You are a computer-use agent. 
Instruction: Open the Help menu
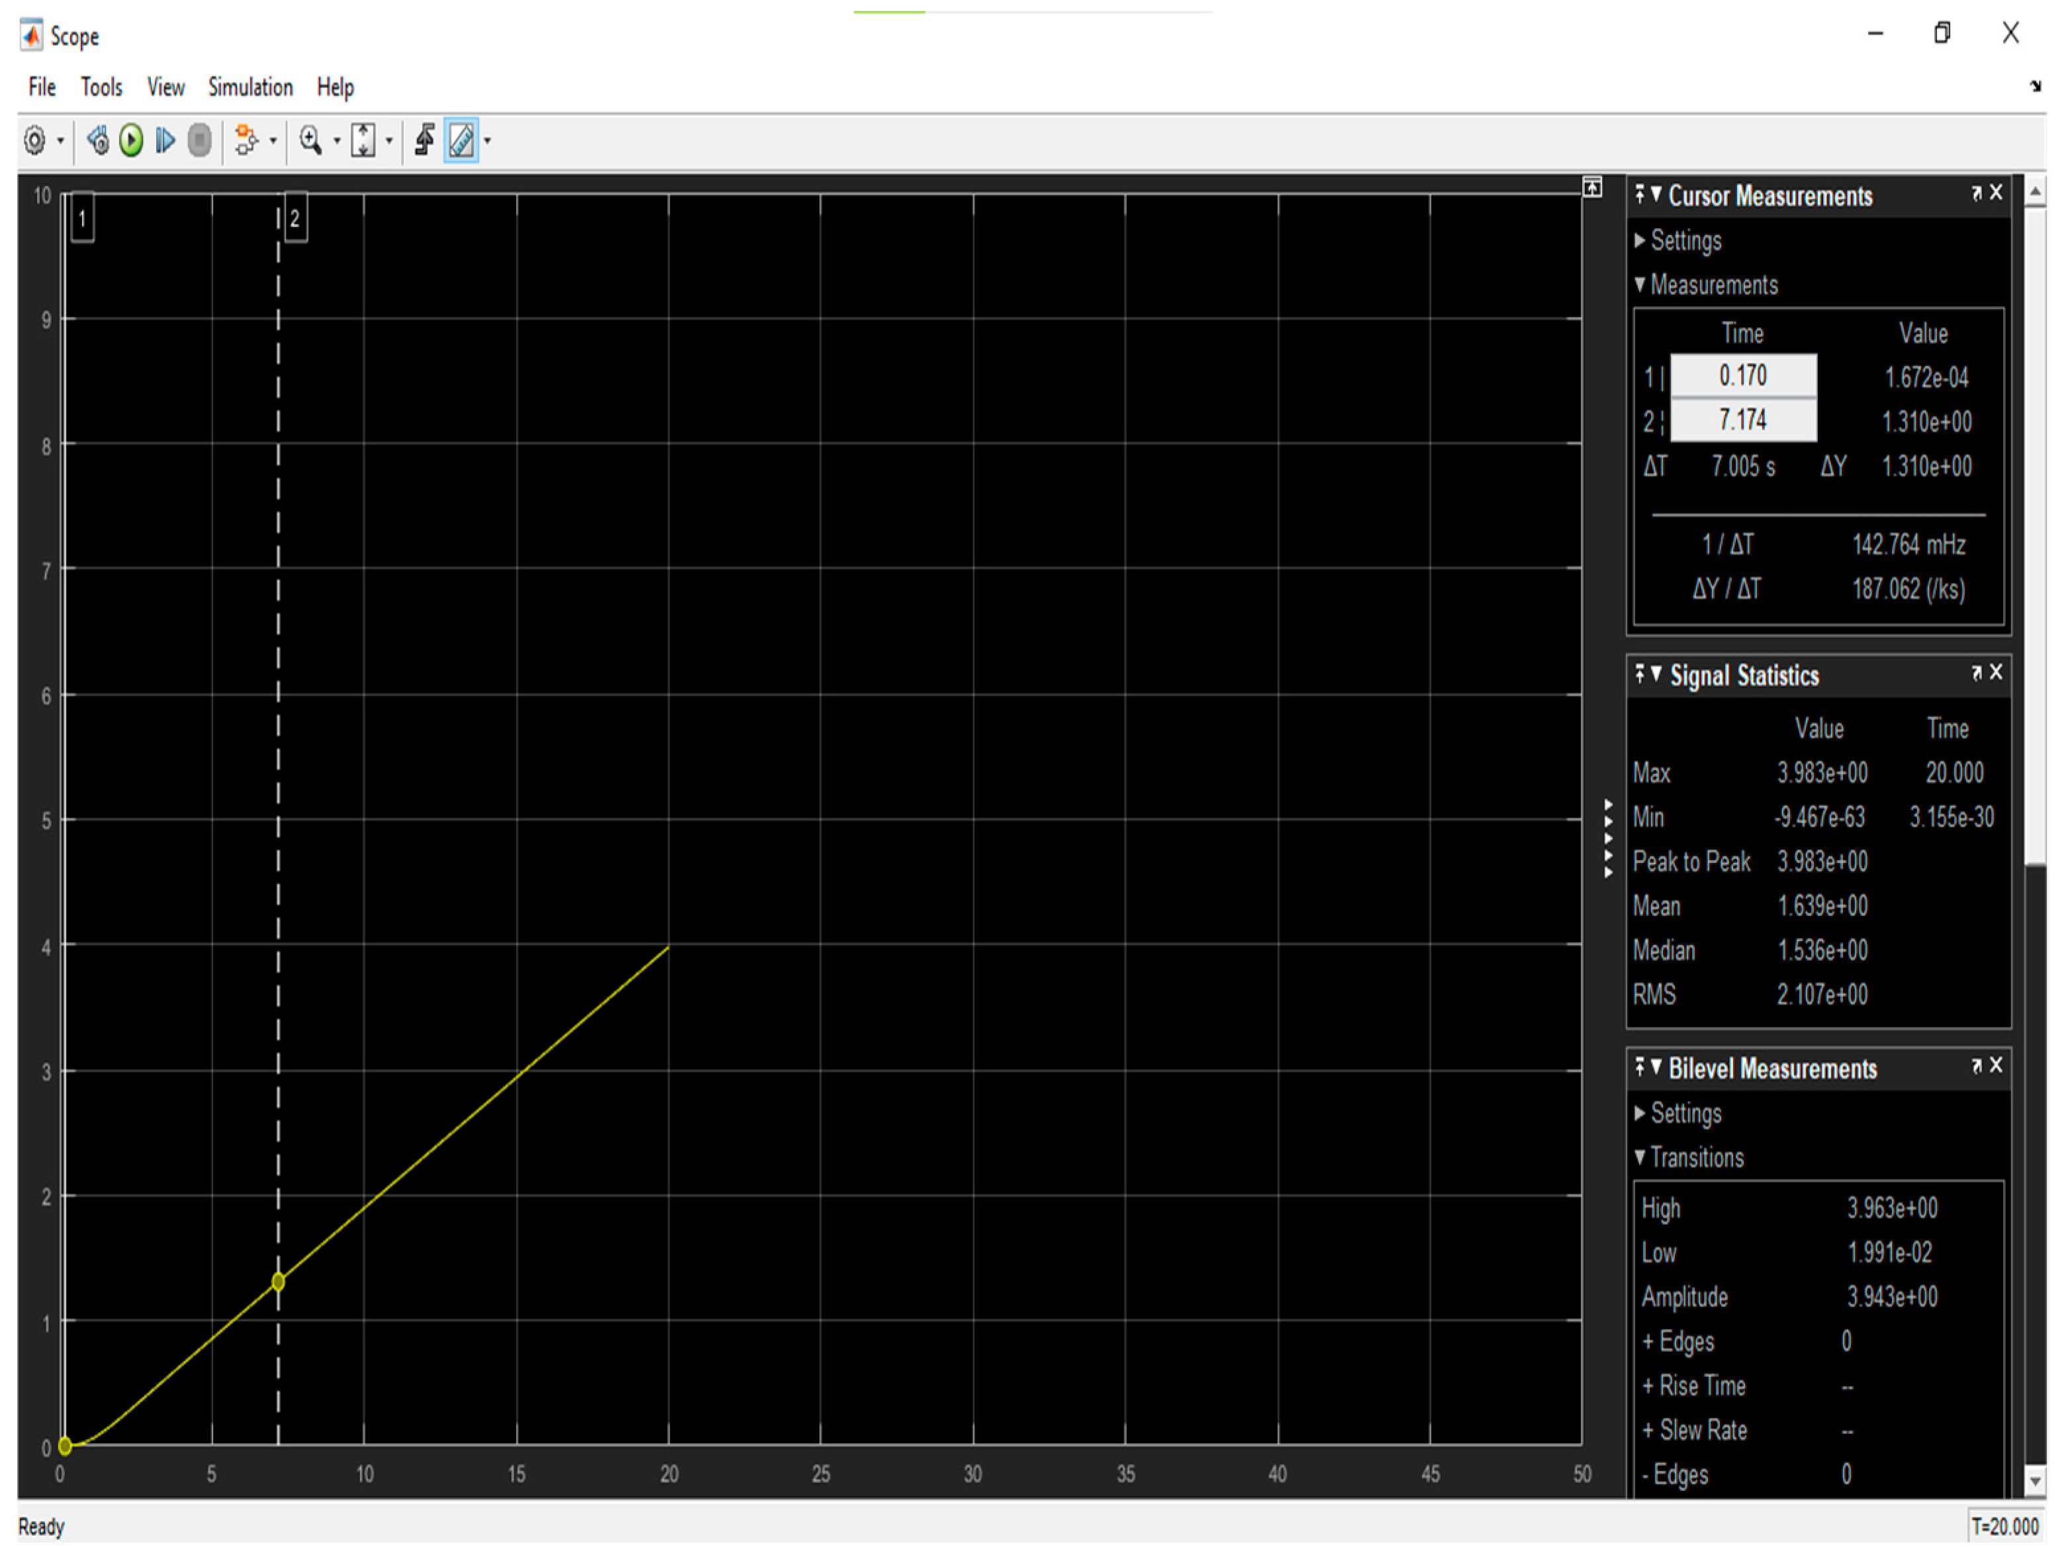pos(335,87)
